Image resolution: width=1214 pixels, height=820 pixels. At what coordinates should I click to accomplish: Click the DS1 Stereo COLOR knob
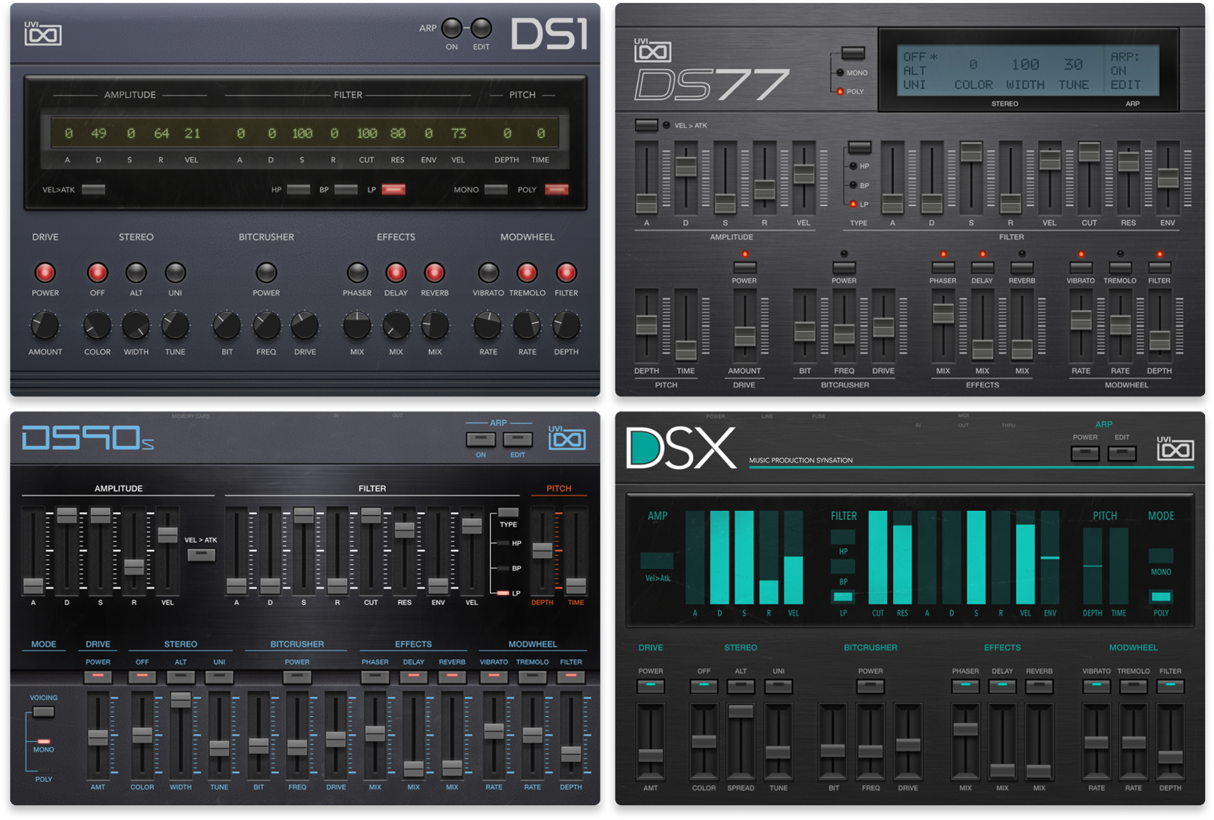97,325
